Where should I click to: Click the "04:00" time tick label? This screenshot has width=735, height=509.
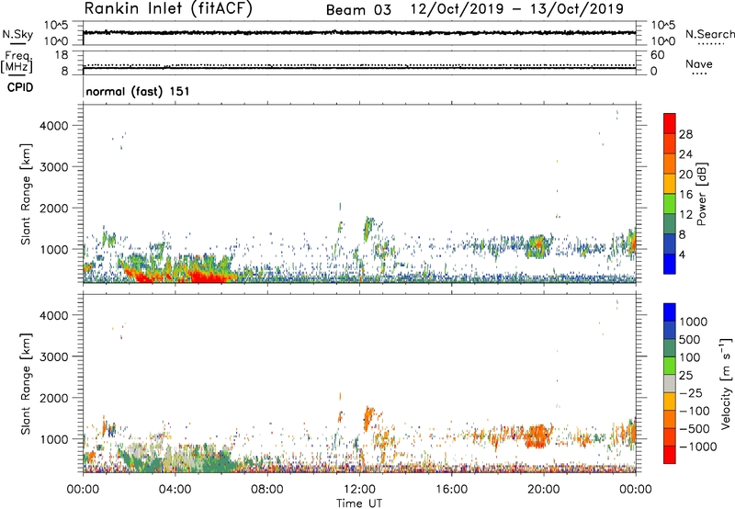(175, 490)
